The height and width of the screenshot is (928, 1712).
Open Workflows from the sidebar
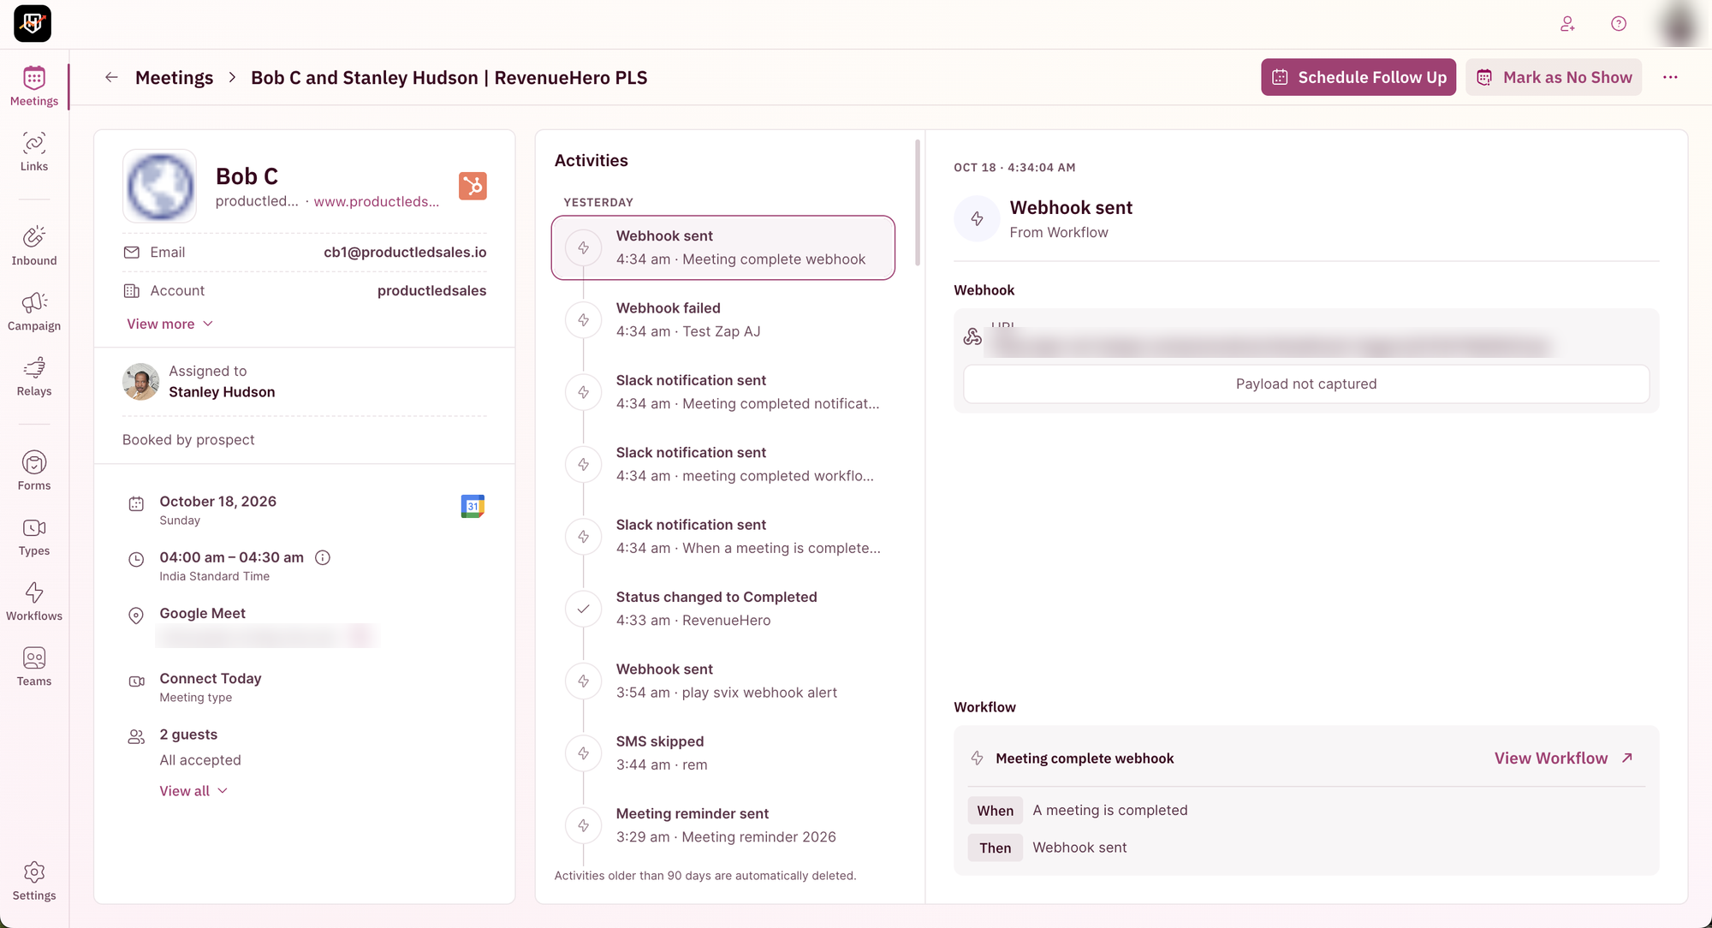[x=34, y=602]
